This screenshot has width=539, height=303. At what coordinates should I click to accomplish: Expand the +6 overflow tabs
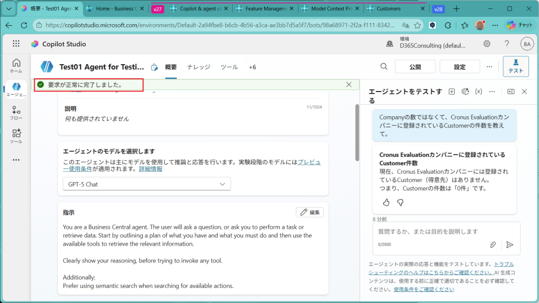click(252, 67)
